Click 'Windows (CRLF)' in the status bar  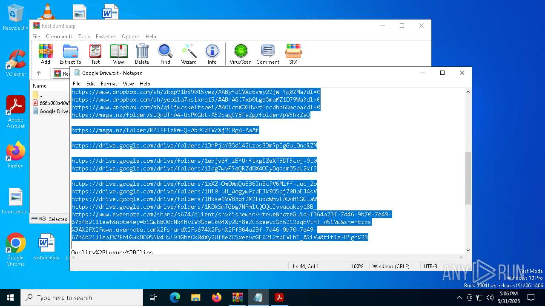click(x=391, y=266)
